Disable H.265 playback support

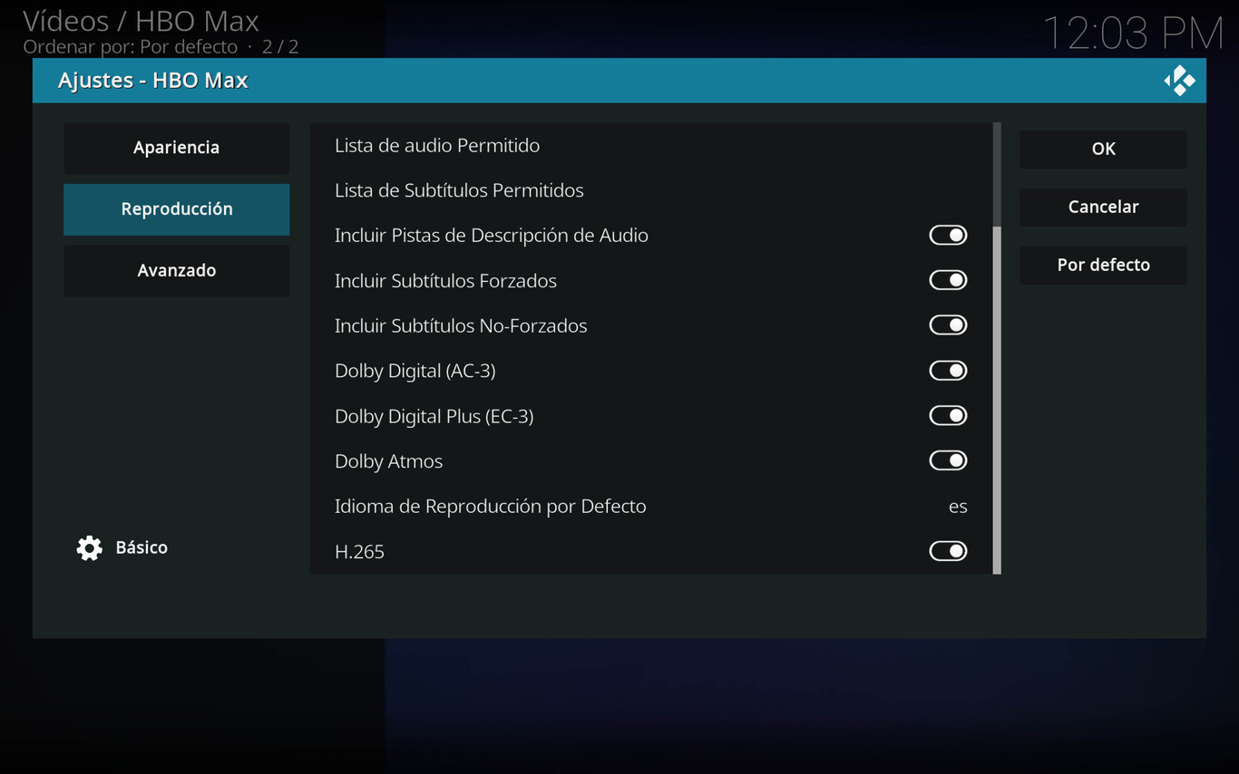pos(948,550)
